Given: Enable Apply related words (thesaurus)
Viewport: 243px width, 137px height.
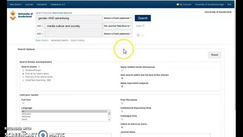Looking at the screenshot, I should pos(122,70).
